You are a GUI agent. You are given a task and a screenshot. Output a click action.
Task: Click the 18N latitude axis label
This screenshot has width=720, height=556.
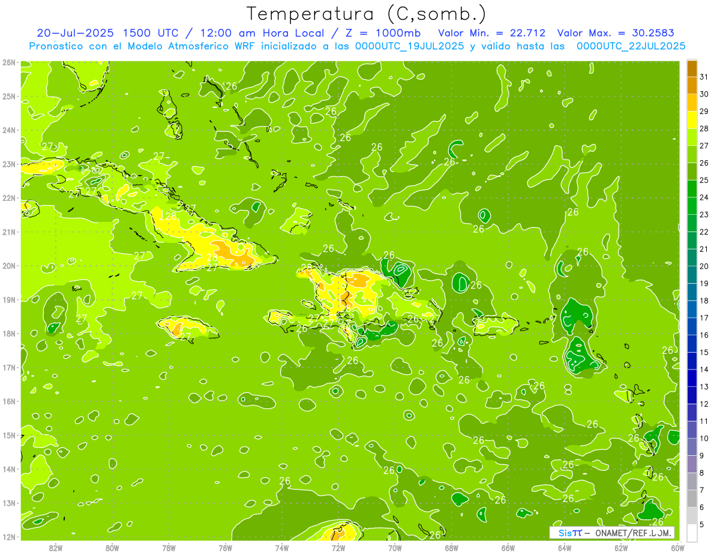click(8, 333)
